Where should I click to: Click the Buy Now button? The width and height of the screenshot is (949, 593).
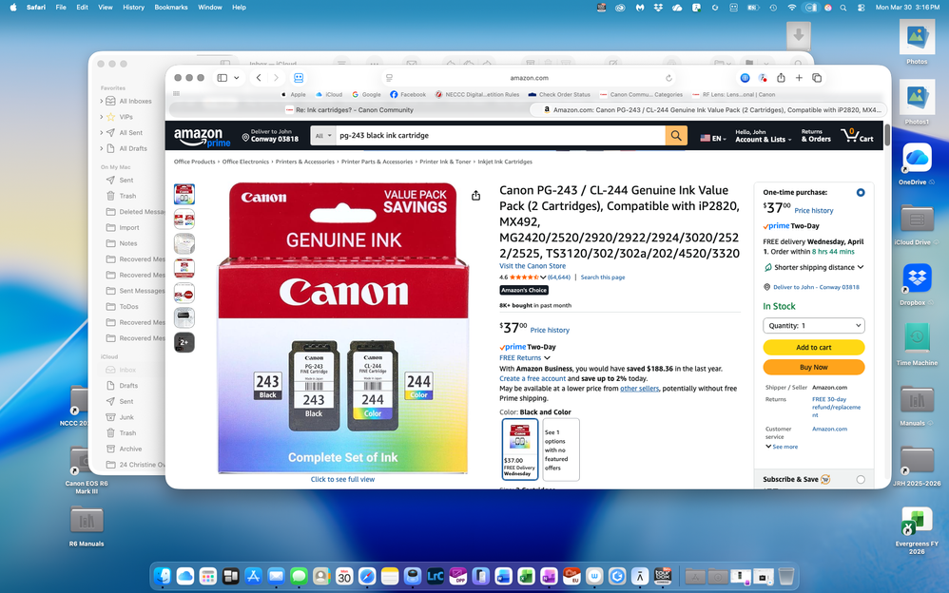coord(813,367)
